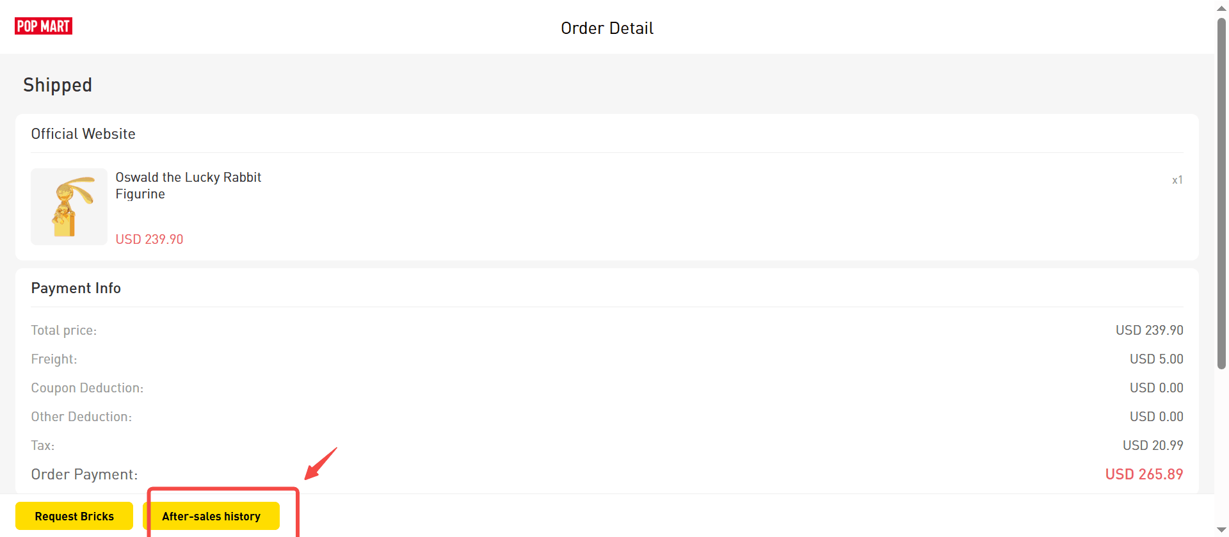This screenshot has height=537, width=1229.
Task: Click the Other Deduction label
Action: coord(81,417)
